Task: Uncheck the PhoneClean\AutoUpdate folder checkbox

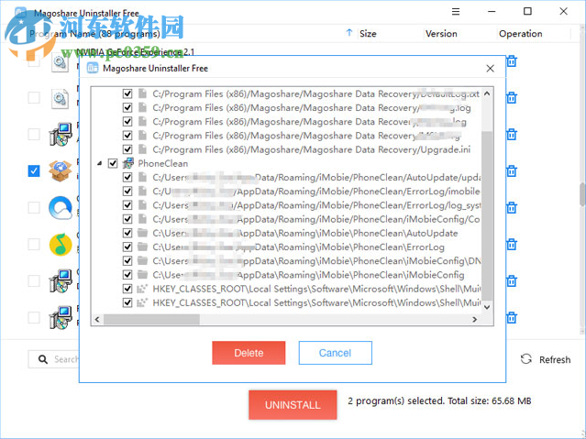Action: (x=127, y=233)
